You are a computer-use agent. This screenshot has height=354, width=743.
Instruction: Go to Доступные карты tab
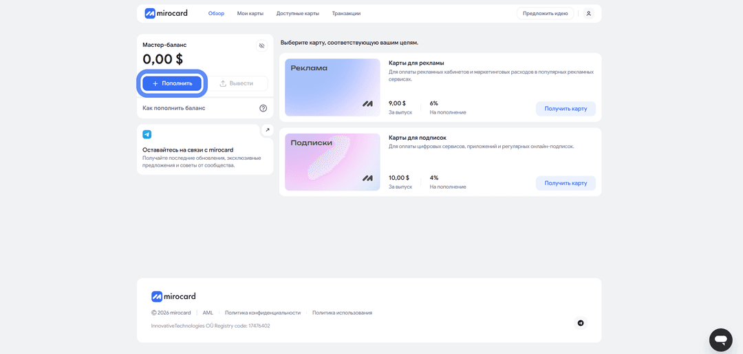click(298, 13)
